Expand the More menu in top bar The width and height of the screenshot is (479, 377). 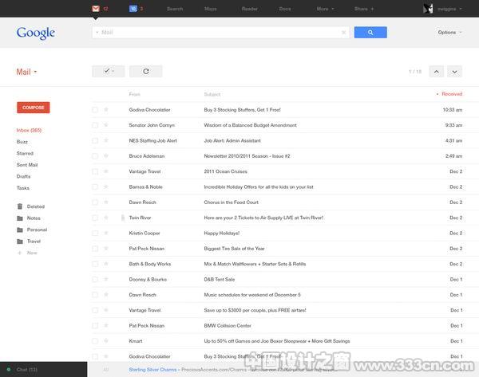[325, 9]
